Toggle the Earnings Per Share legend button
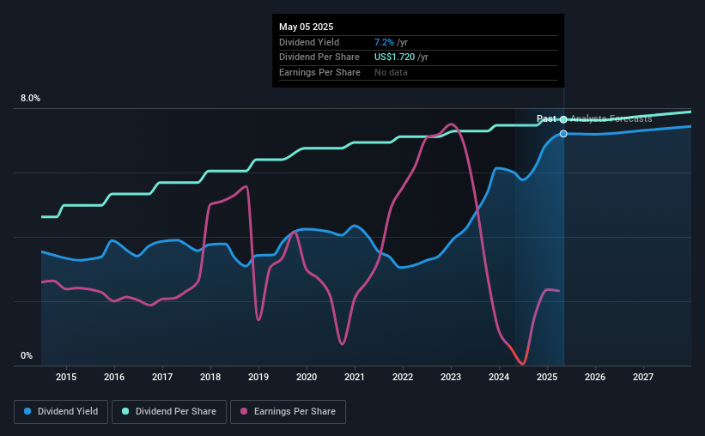Image resolution: width=705 pixels, height=436 pixels. point(289,412)
